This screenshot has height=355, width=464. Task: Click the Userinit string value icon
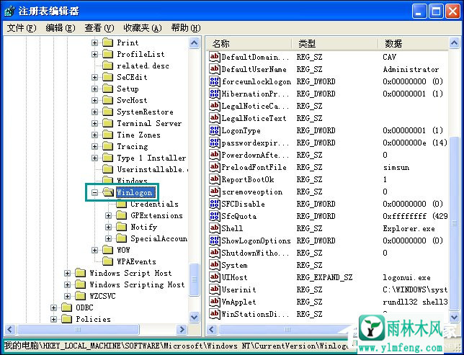[215, 289]
